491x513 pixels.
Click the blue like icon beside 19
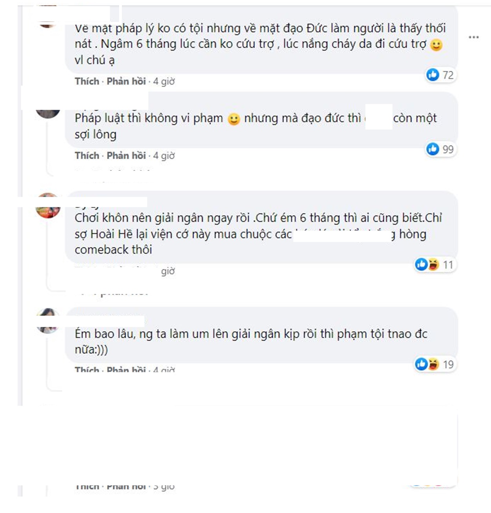point(421,364)
